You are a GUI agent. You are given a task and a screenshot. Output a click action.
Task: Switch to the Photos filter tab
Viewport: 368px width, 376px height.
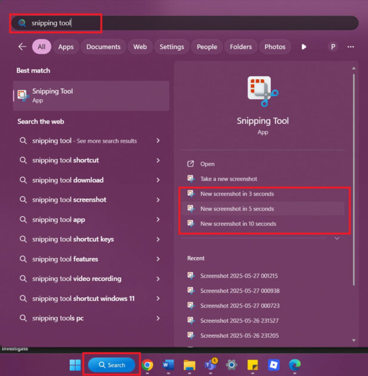[275, 47]
